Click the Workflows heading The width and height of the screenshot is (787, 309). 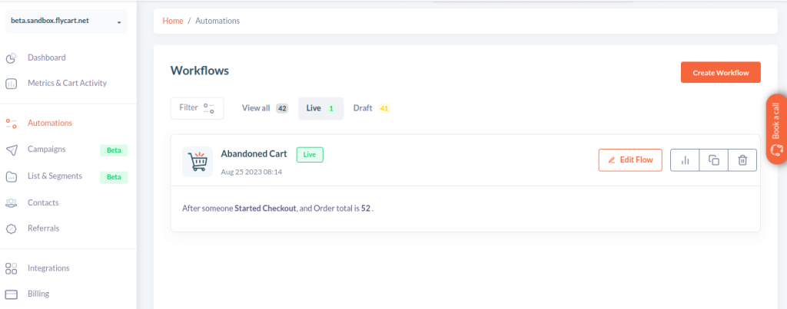[x=200, y=71]
